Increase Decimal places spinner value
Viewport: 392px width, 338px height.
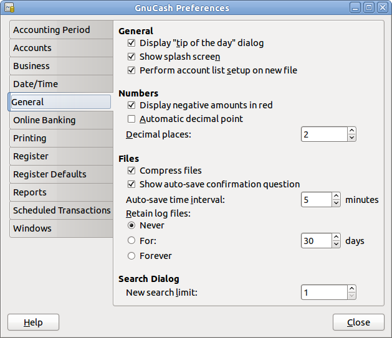pyautogui.click(x=352, y=131)
